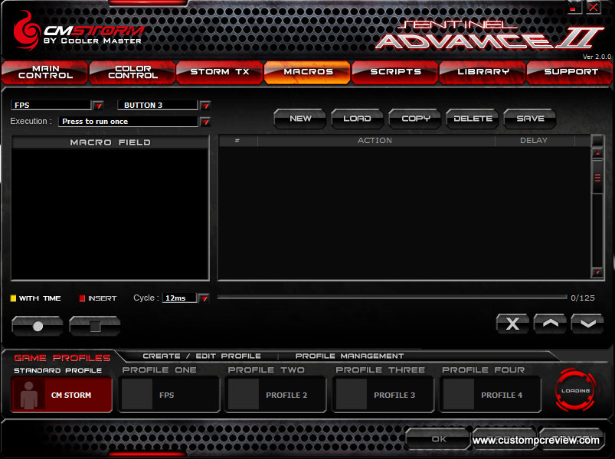Click the New macro button
615x459 pixels.
coord(300,119)
